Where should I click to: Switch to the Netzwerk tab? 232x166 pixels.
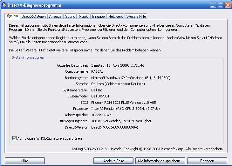[115, 17]
